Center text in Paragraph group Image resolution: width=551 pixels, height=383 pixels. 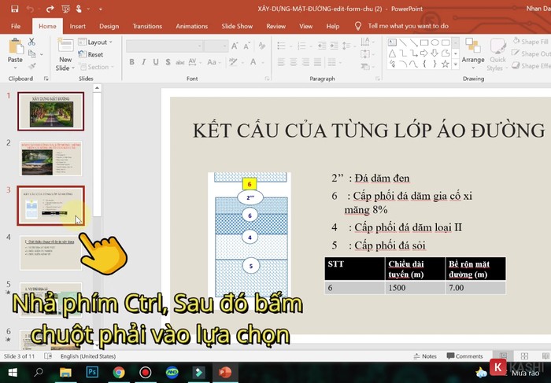(x=294, y=62)
